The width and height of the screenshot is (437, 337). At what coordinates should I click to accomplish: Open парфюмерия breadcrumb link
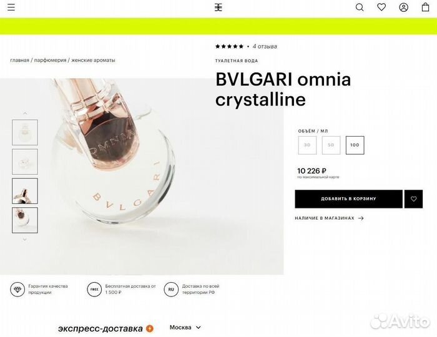50,60
